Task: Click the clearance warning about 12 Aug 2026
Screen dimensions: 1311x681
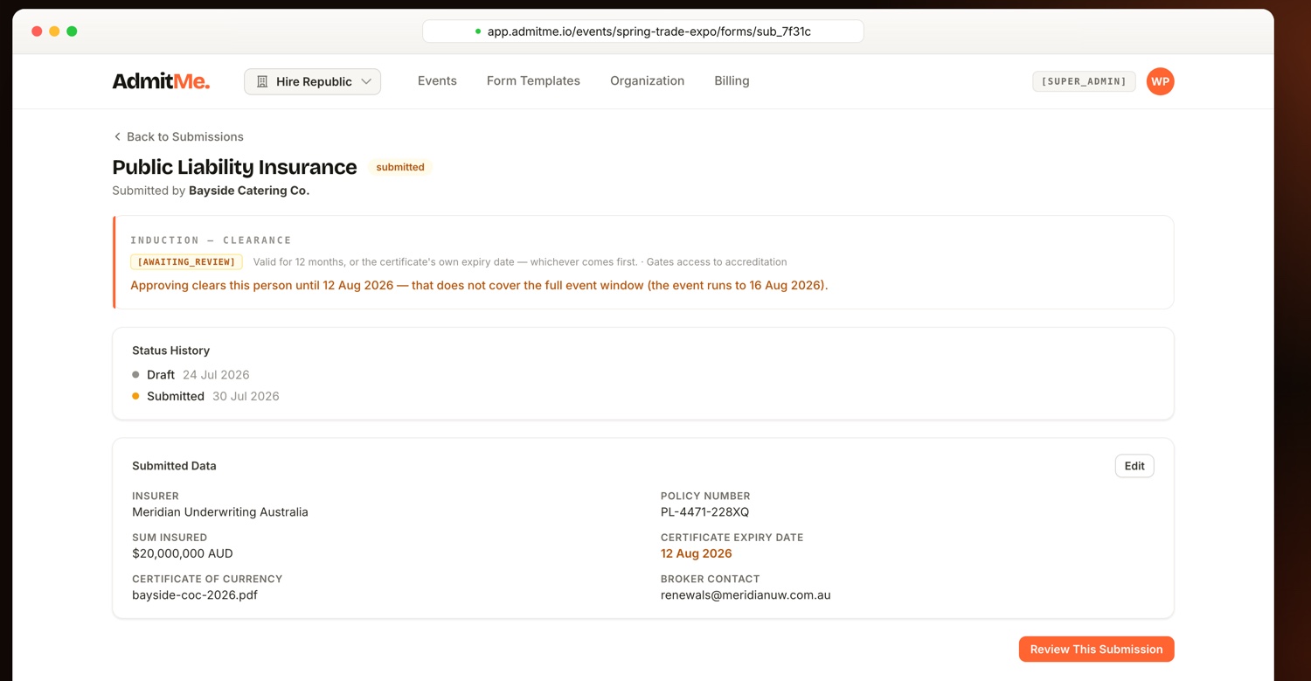Action: (x=479, y=285)
